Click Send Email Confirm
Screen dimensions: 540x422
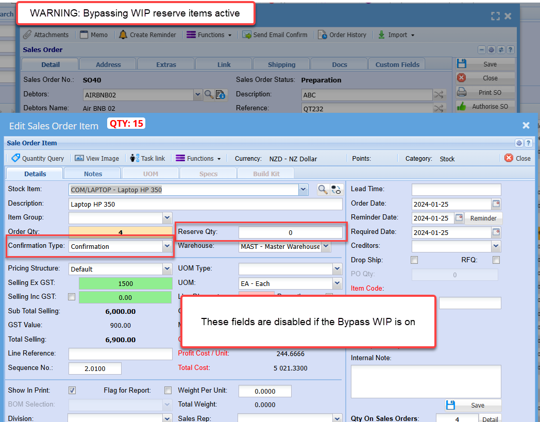point(275,35)
